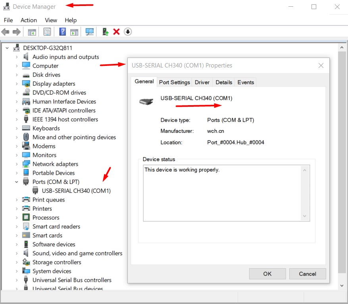Viewport: 348px width, 304px height.
Task: Click the DVD/CD-ROM drives disc icon
Action: (x=26, y=92)
